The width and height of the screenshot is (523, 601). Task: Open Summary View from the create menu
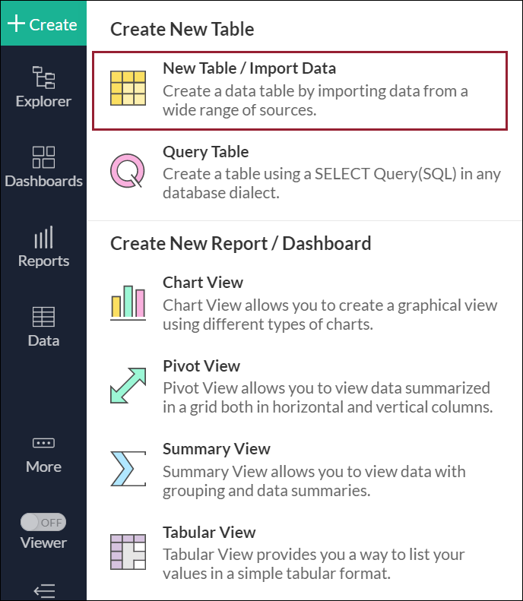tap(217, 449)
